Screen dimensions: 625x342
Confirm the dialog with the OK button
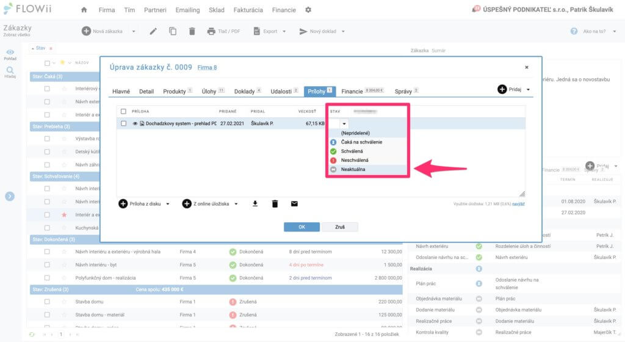[x=302, y=227]
